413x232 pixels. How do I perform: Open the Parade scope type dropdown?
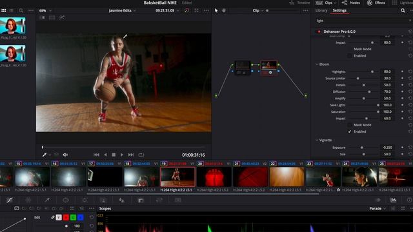tap(378, 209)
